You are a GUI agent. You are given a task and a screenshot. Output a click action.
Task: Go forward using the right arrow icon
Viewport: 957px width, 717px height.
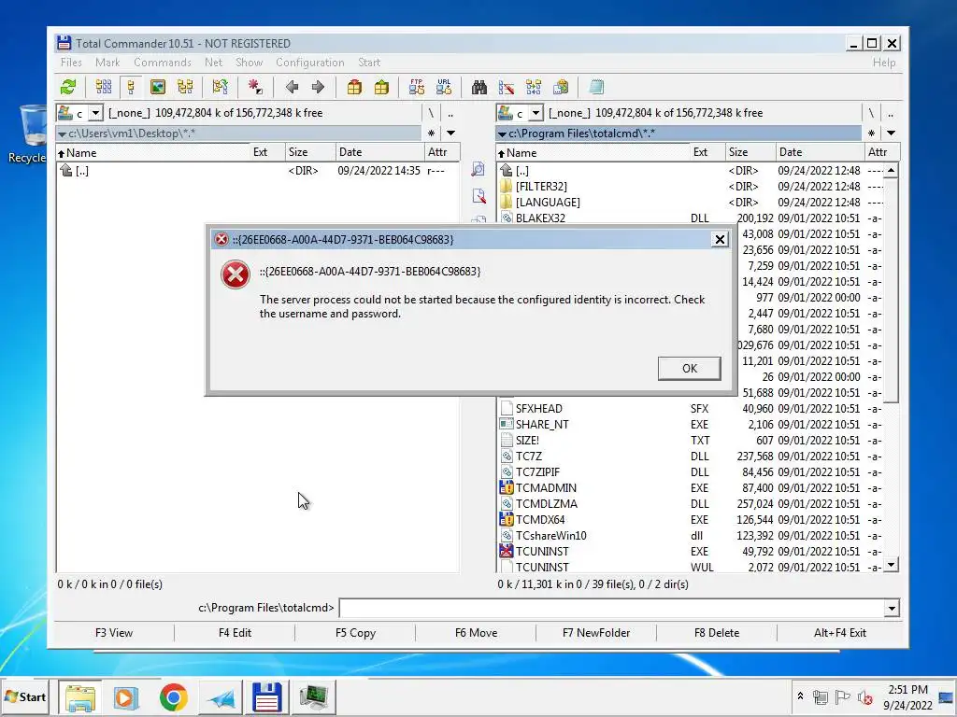coord(318,87)
